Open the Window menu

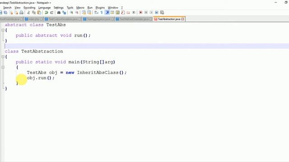click(x=113, y=8)
